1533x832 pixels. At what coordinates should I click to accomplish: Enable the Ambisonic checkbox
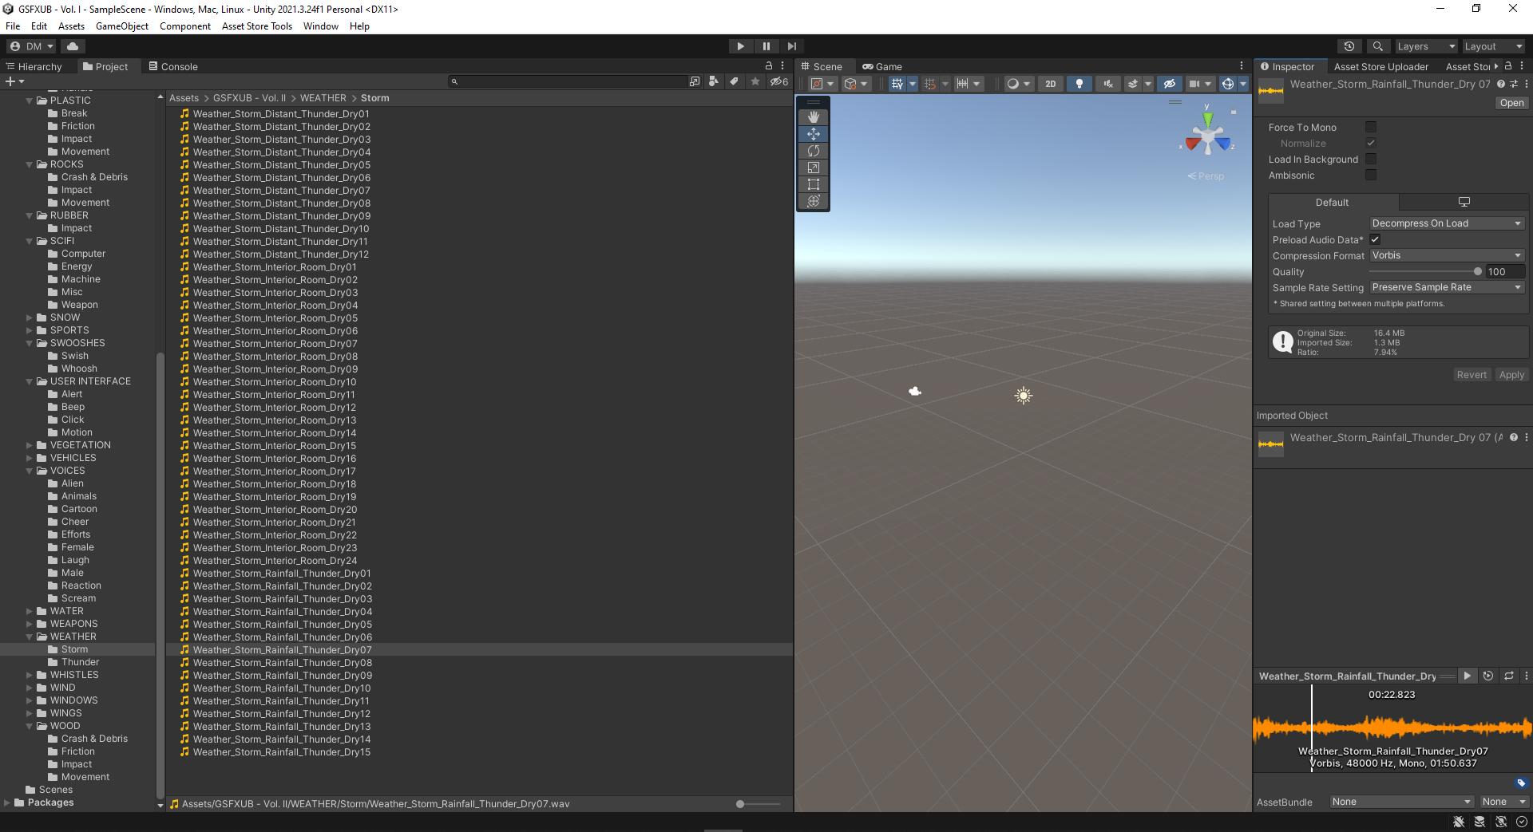click(1371, 175)
